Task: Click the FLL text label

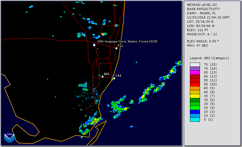Action: click(120, 46)
